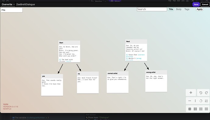210x120 pixels.
Task: Add a new node with plus icon
Action: 191,93
